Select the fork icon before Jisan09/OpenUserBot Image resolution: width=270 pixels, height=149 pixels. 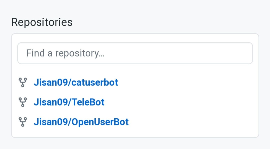click(23, 122)
